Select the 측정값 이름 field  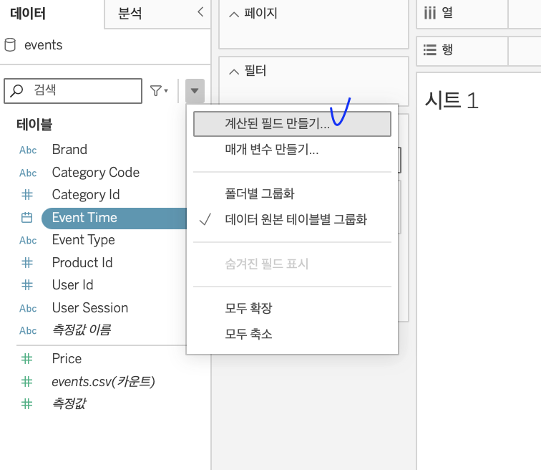(x=82, y=330)
